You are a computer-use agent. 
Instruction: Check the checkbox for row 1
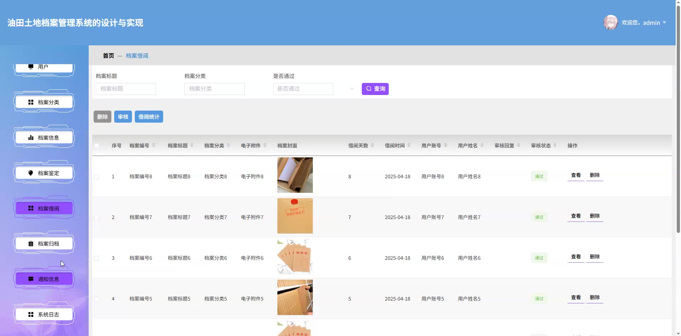96,177
